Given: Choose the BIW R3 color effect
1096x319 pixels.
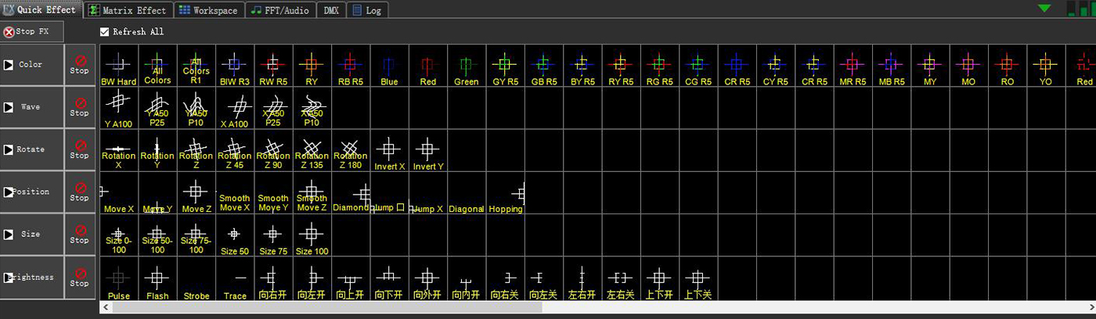Looking at the screenshot, I should (235, 65).
